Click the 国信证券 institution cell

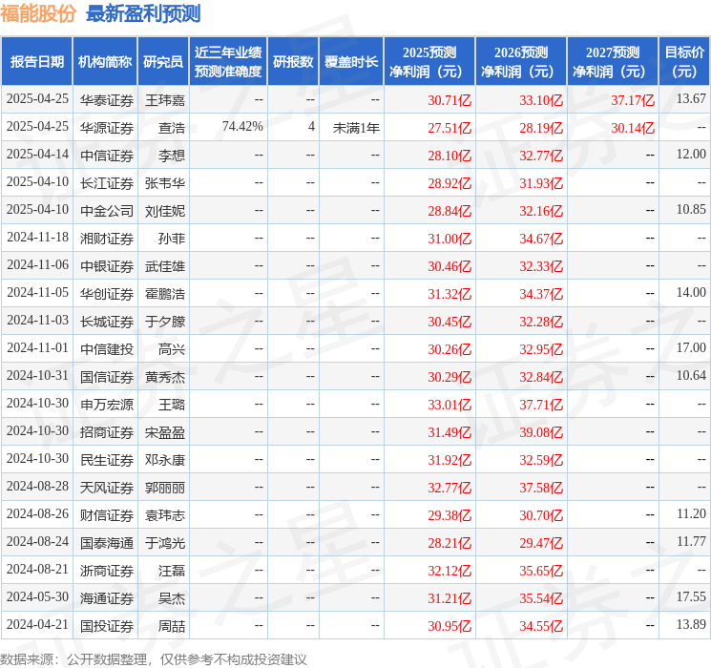tap(107, 377)
